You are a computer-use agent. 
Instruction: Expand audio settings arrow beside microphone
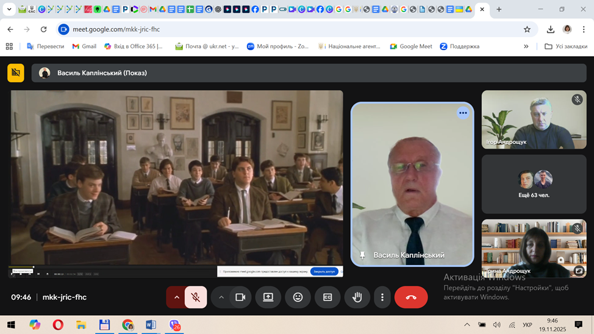[177, 297]
